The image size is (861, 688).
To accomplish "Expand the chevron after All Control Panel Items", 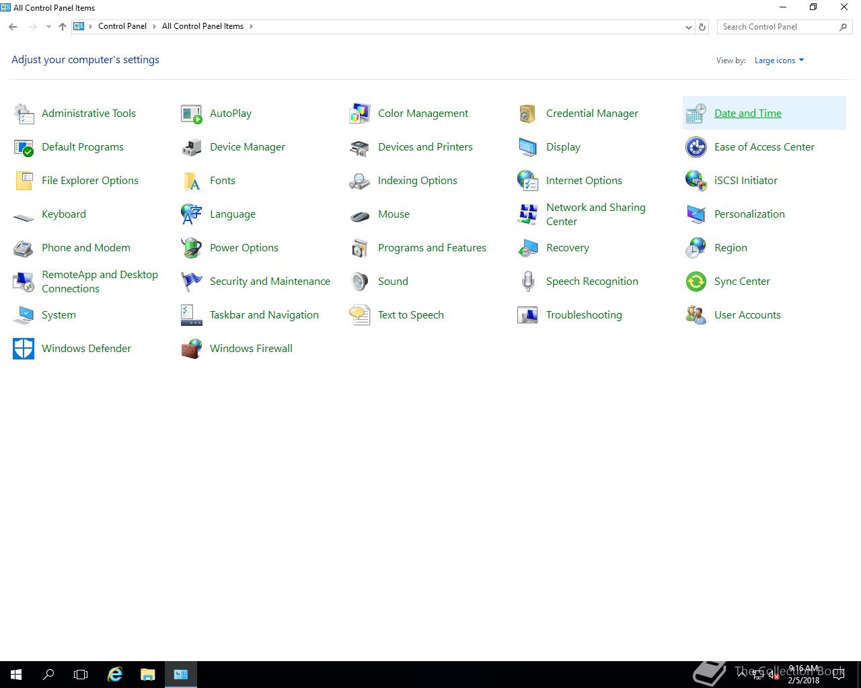I will pos(252,26).
